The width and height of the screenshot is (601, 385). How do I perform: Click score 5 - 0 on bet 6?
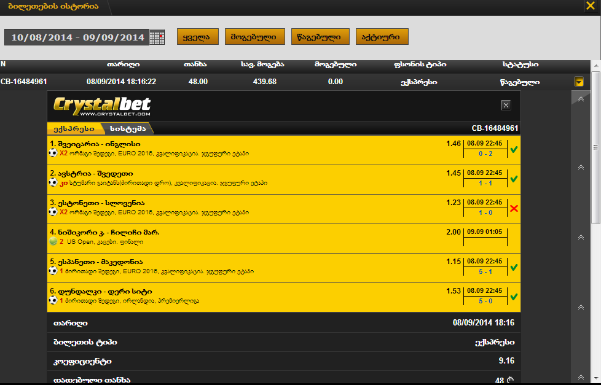click(485, 301)
